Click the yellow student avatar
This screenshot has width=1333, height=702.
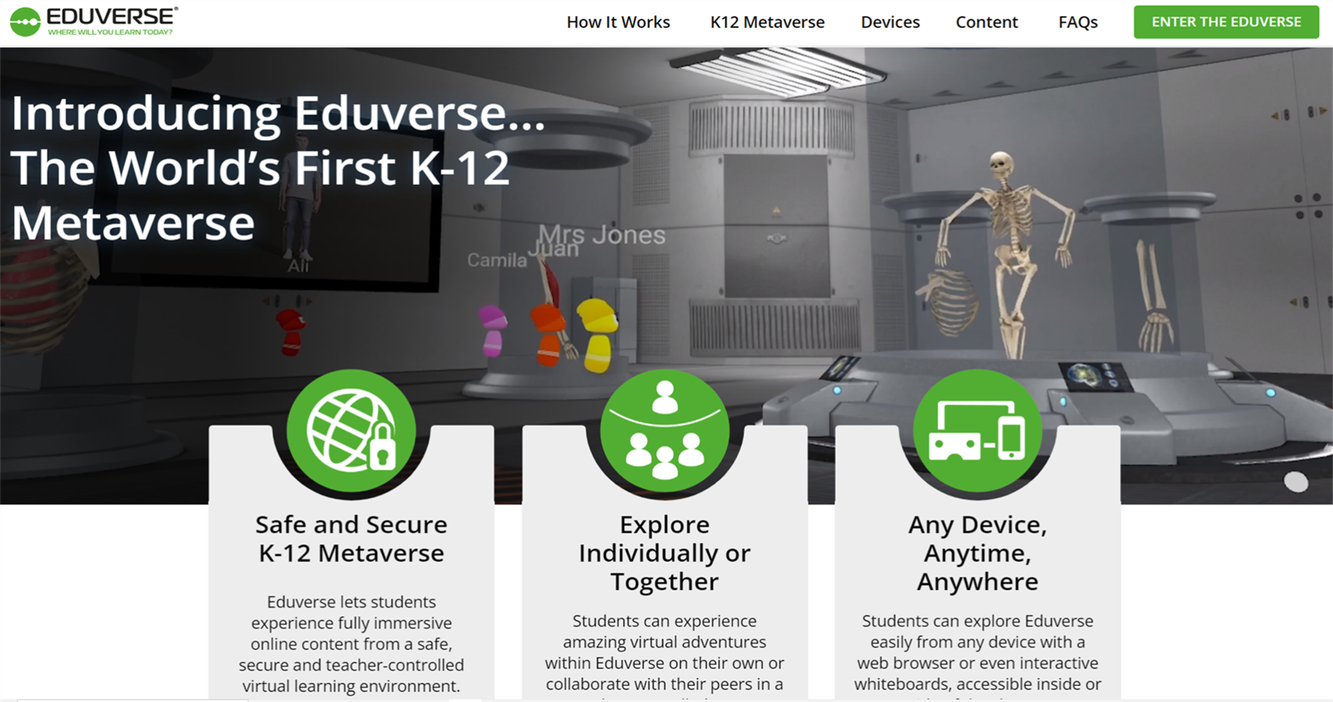click(x=598, y=335)
